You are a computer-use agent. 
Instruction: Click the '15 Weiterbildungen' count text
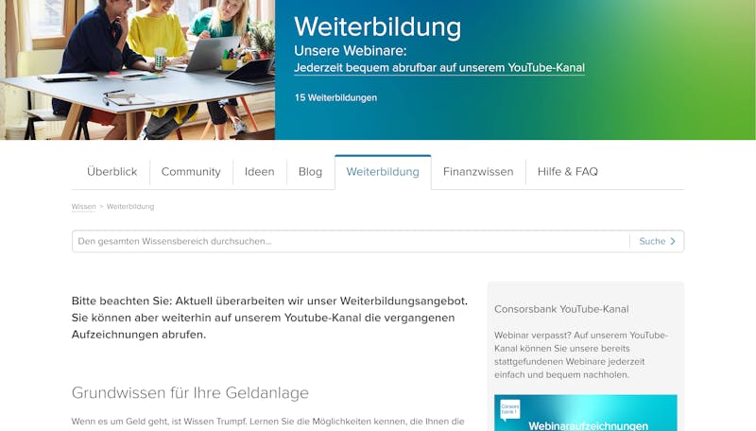tap(335, 97)
